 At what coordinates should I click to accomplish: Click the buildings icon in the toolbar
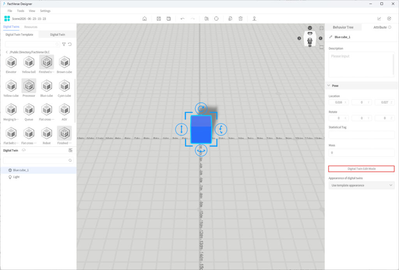[207, 19]
